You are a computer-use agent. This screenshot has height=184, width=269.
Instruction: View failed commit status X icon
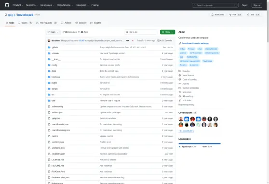tap(133, 40)
